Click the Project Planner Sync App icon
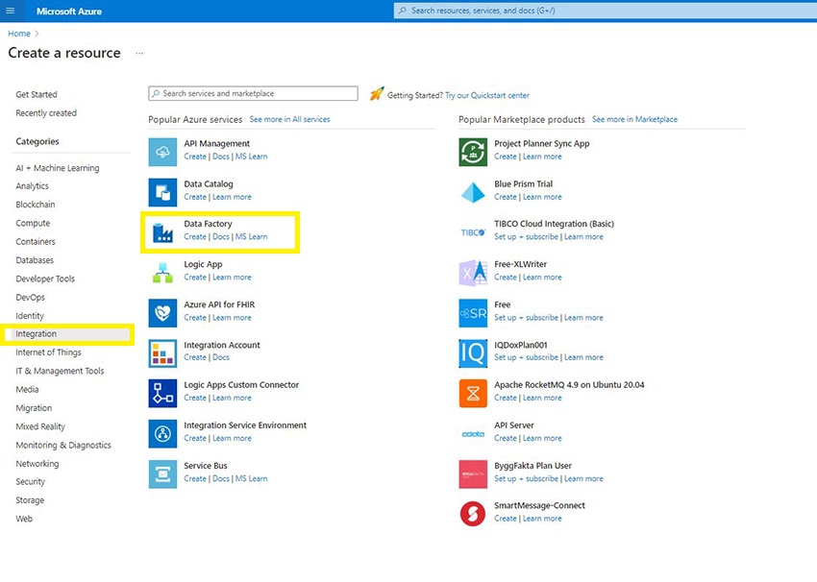 coord(473,152)
